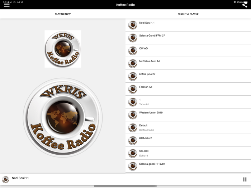This screenshot has height=188, width=251.
Task: Select the Ste-000 track title
Action: pyautogui.click(x=144, y=151)
